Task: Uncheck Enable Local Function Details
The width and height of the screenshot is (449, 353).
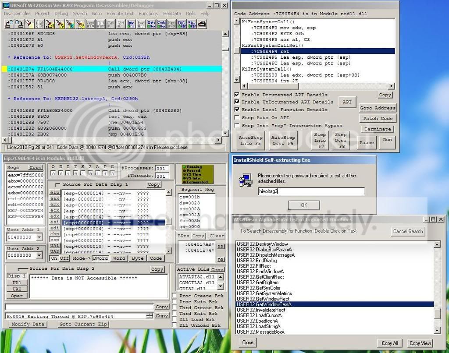Action: (x=237, y=109)
